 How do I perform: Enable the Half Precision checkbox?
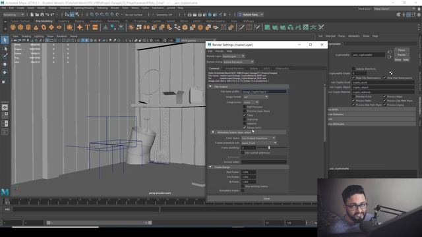(245, 107)
